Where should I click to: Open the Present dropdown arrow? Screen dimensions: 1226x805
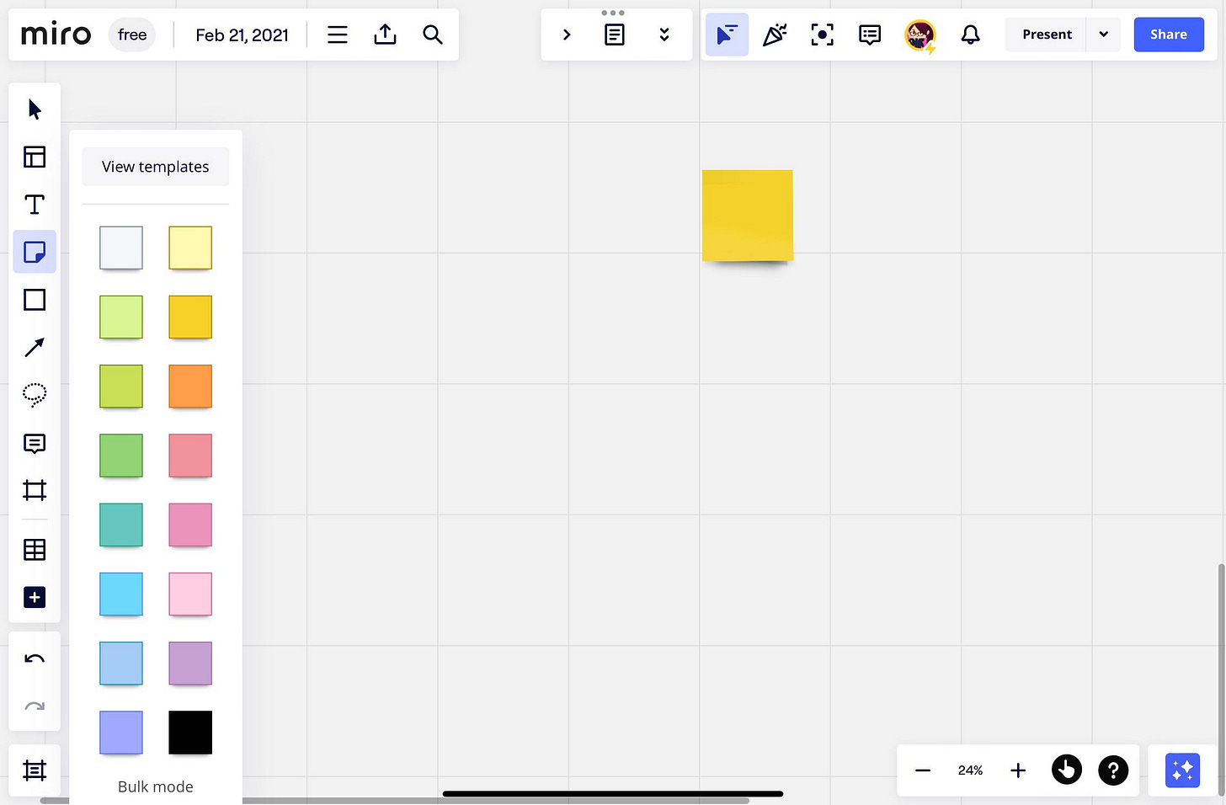click(x=1104, y=35)
